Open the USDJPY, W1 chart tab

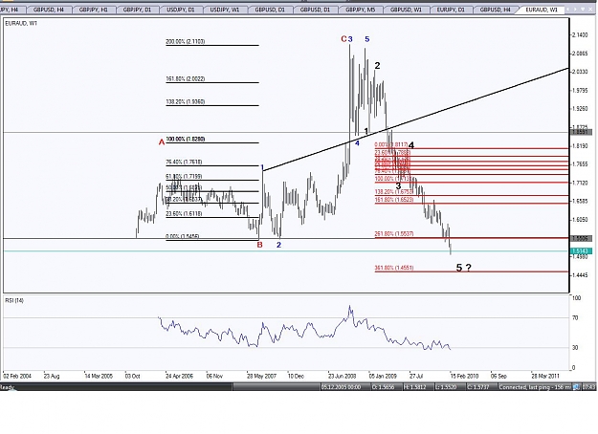tap(225, 10)
